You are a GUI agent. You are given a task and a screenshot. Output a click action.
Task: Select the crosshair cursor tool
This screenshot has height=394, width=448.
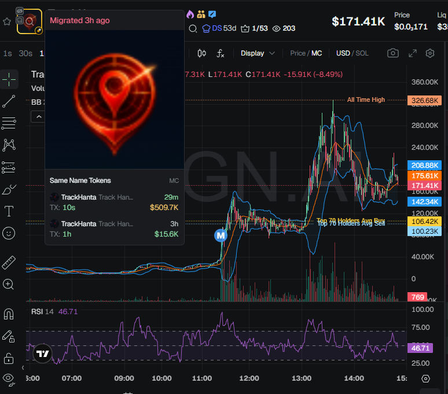point(9,79)
